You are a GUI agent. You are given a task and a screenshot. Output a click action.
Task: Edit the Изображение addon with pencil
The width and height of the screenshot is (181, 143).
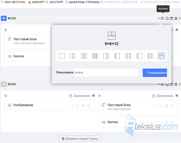72,106
